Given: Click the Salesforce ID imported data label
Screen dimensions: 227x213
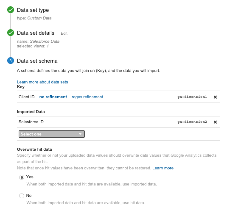Looking at the screenshot, I should (31, 122).
